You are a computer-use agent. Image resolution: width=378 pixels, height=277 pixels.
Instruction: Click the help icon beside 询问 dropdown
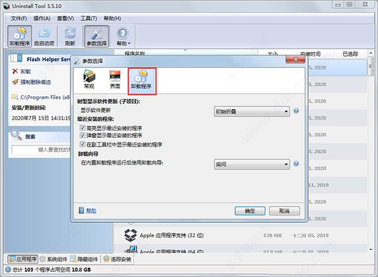[296, 164]
